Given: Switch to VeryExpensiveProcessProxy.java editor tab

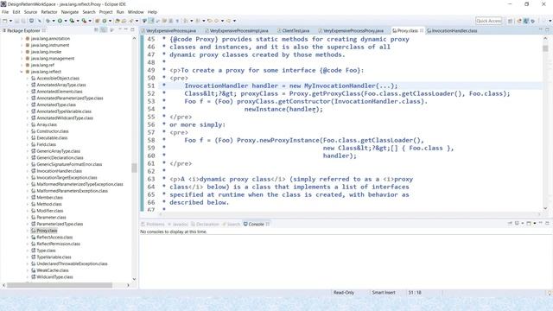Looking at the screenshot, I should click(x=351, y=31).
